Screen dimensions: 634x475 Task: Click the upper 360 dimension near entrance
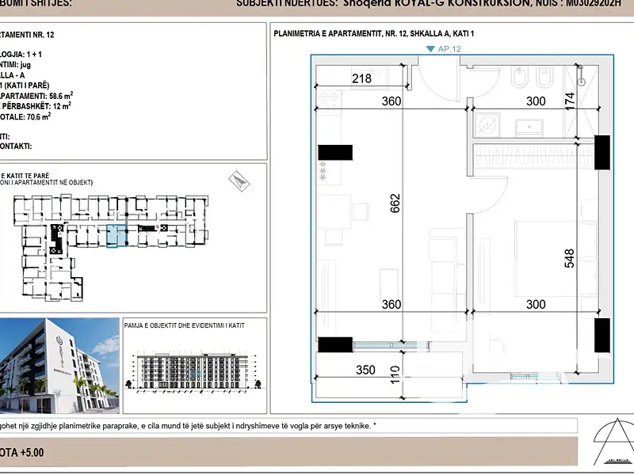point(391,101)
